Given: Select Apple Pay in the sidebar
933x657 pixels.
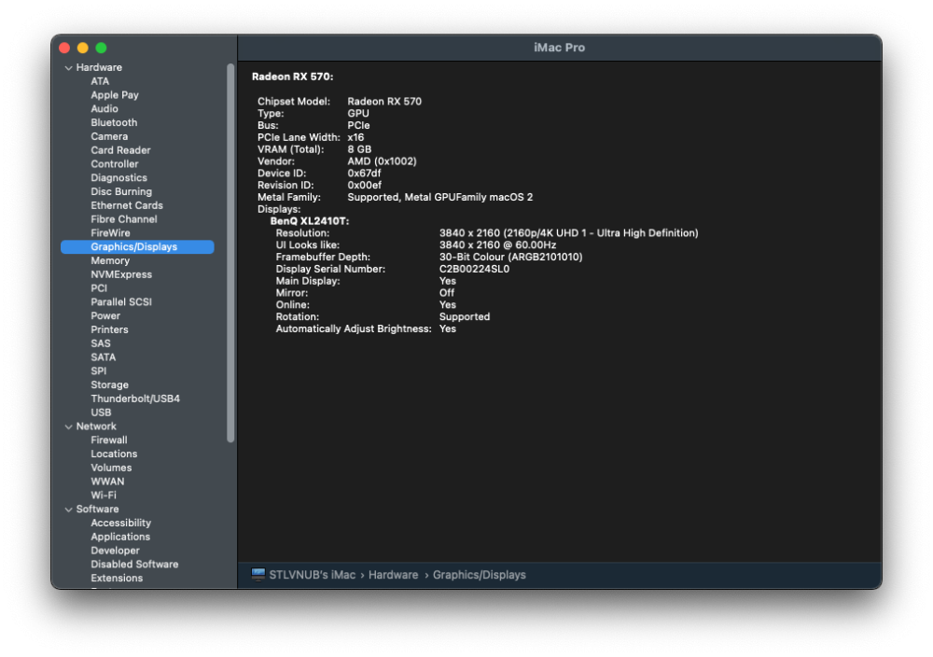Looking at the screenshot, I should tap(114, 94).
